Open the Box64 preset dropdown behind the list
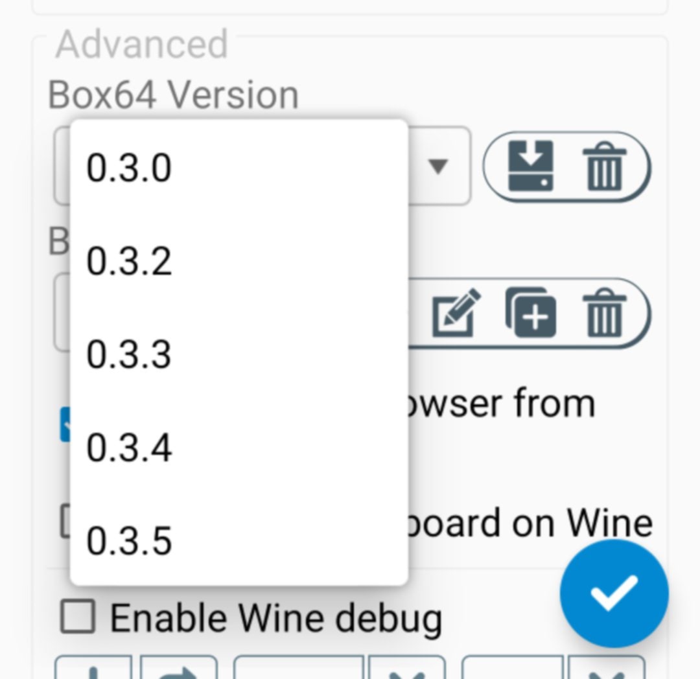Viewport: 700px width, 679px height. (x=62, y=313)
